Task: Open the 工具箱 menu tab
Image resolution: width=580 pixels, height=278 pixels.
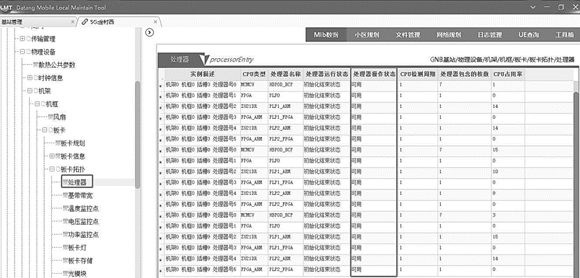Action: (x=565, y=35)
